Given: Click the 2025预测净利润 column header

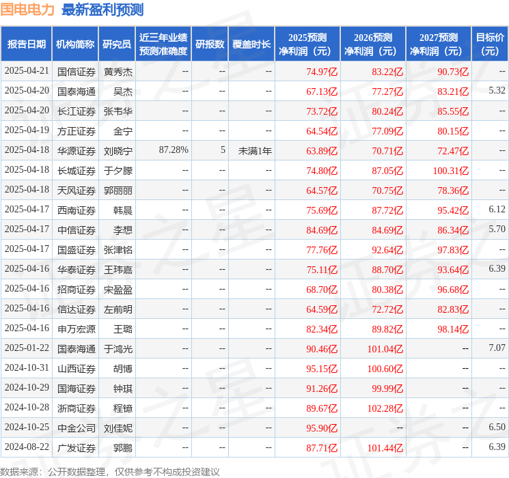Looking at the screenshot, I should pos(307,44).
